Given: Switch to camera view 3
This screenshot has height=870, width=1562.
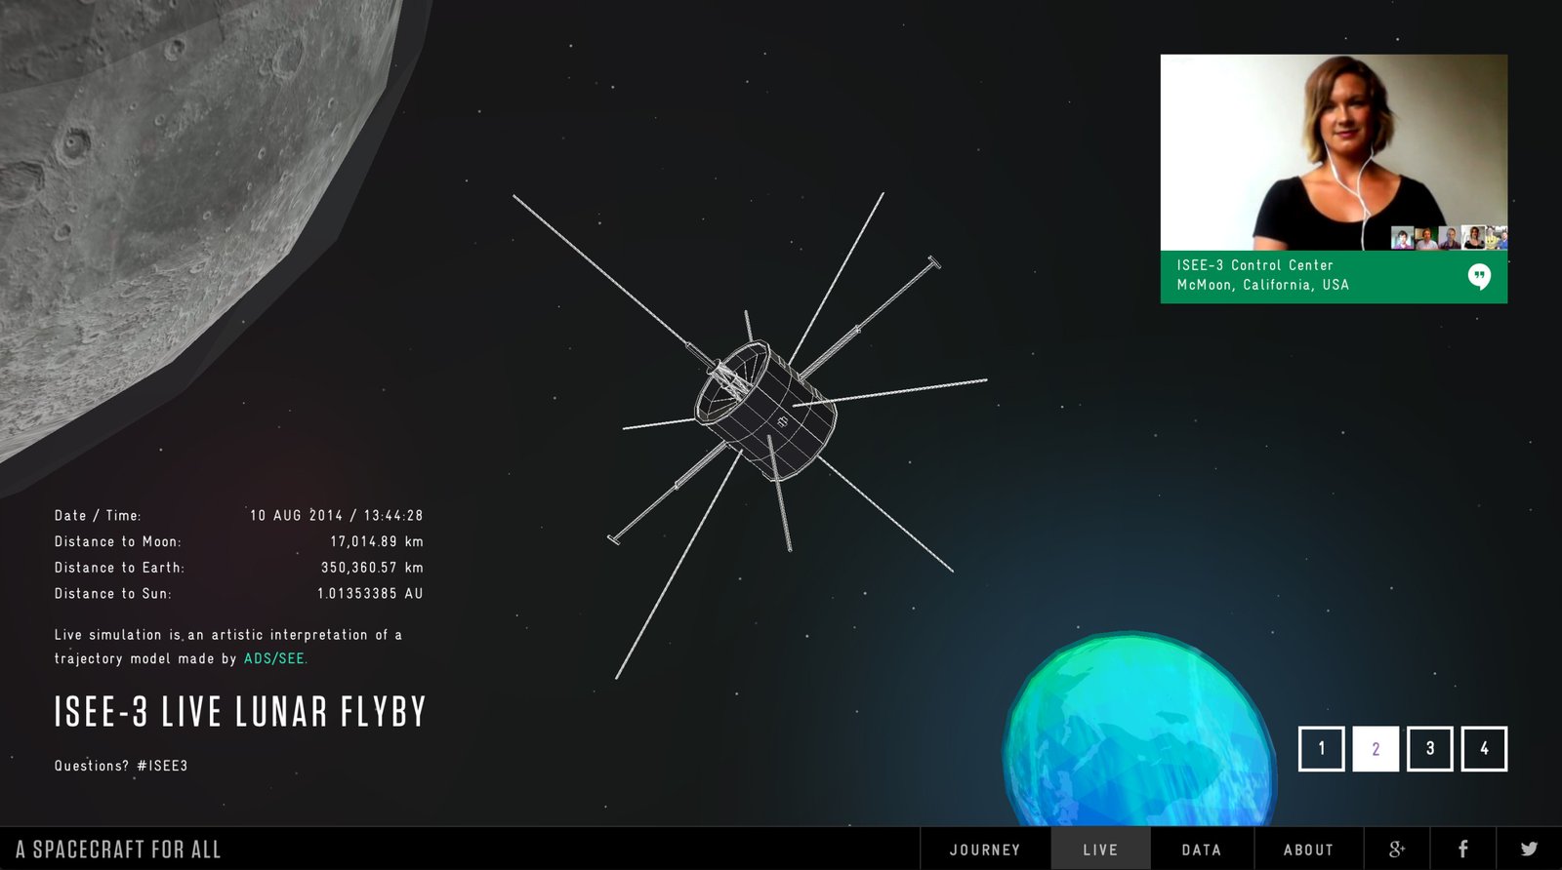Looking at the screenshot, I should pyautogui.click(x=1430, y=749).
